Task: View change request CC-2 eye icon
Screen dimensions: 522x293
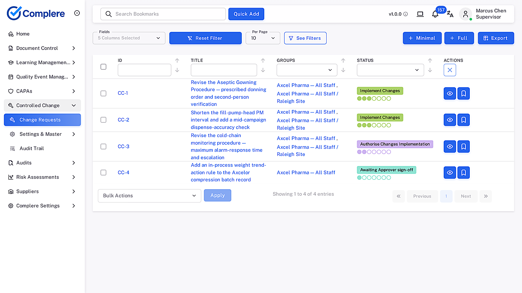Action: coord(450,120)
